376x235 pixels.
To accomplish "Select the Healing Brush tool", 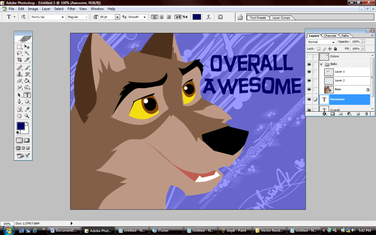I will click(19, 68).
